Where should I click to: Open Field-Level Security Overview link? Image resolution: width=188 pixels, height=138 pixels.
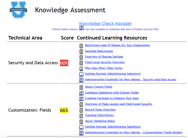[x=105, y=62]
